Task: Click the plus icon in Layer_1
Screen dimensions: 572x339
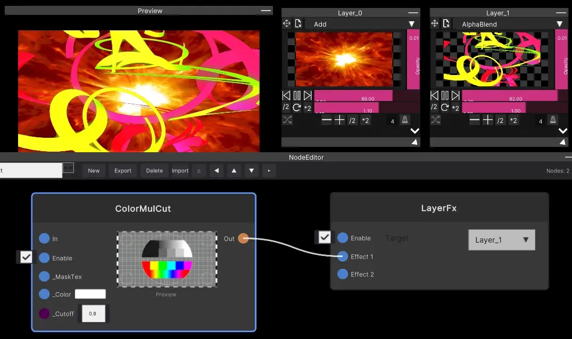Action: point(487,120)
